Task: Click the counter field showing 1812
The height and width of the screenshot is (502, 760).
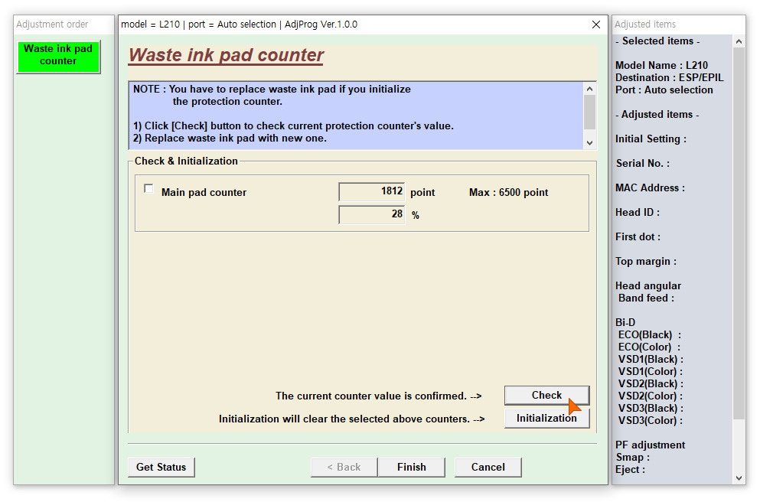Action: tap(372, 191)
